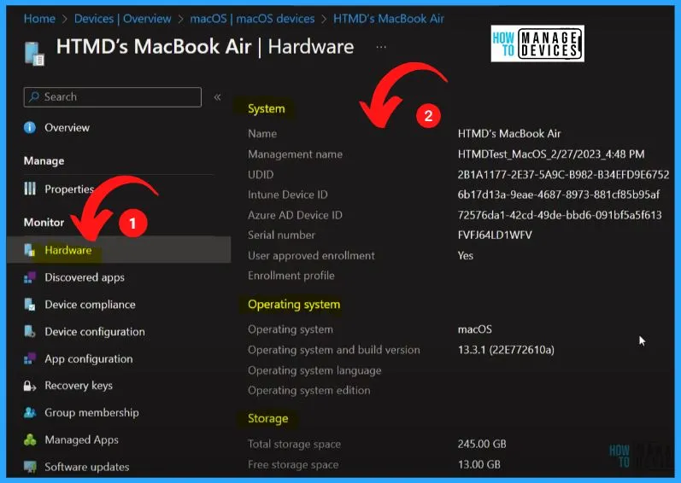Click the search magnifier icon
Image resolution: width=681 pixels, height=483 pixels.
coord(34,96)
